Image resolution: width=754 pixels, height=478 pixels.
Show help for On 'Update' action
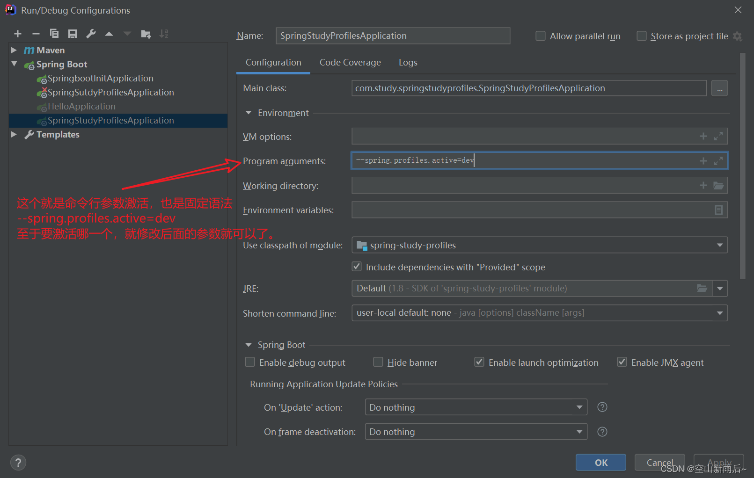tap(602, 407)
